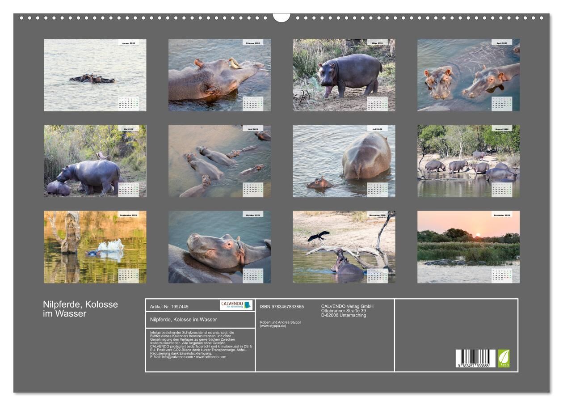Click the hanging notch at top center
Viewport: 563px width, 406px height.
[x=281, y=17]
